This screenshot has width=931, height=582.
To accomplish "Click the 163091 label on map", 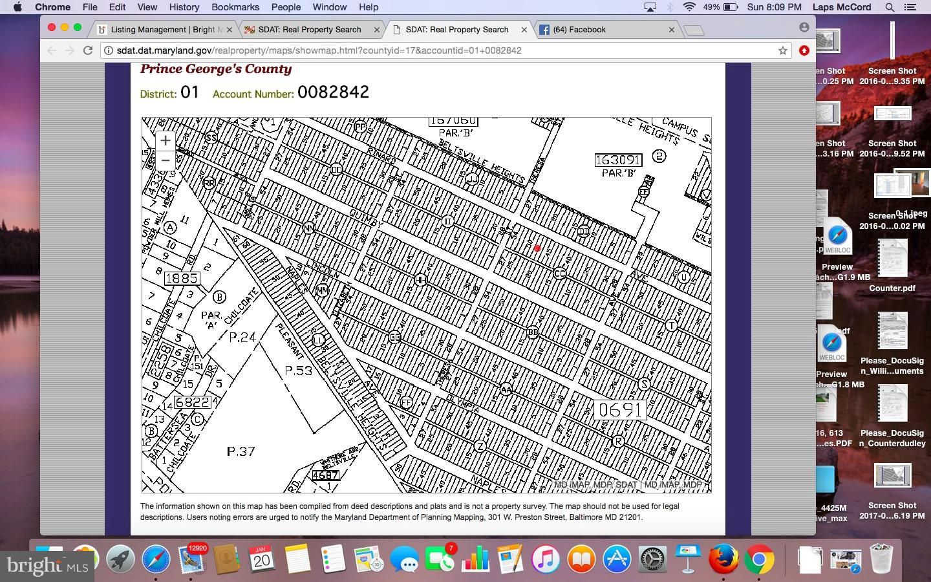I will click(x=618, y=160).
